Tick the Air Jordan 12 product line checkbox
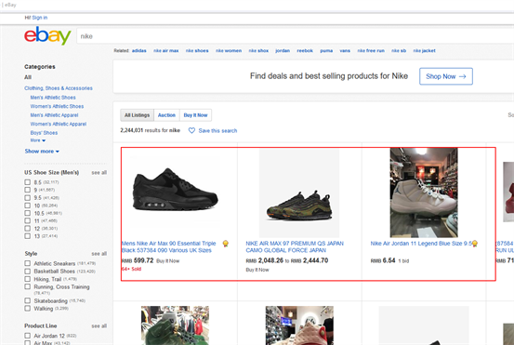 [28, 336]
